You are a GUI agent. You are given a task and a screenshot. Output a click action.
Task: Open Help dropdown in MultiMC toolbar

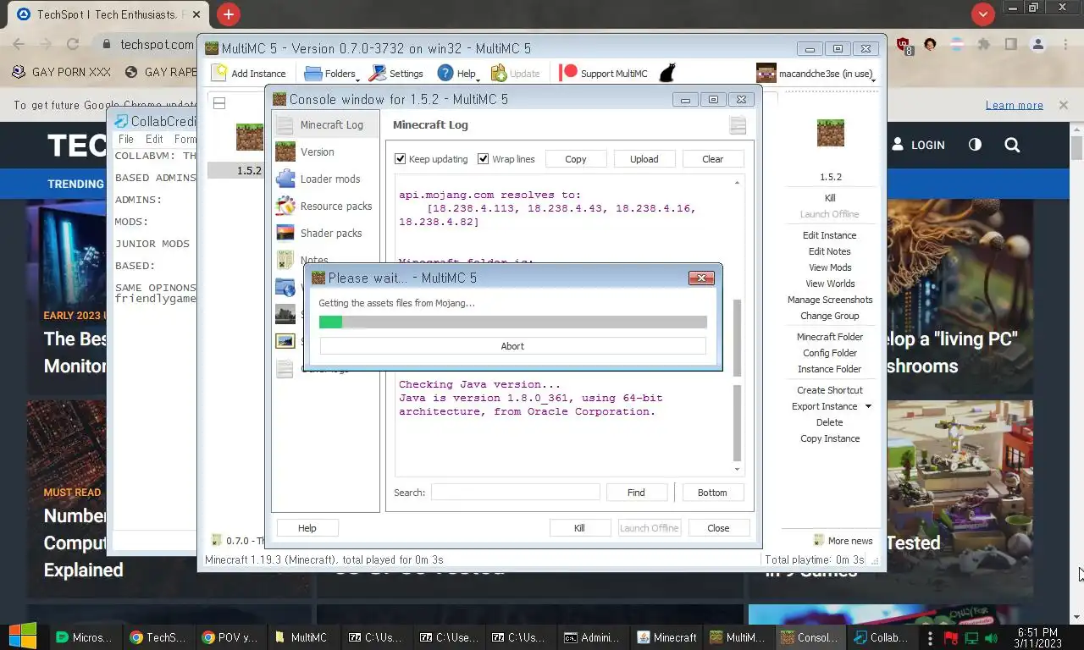click(457, 73)
